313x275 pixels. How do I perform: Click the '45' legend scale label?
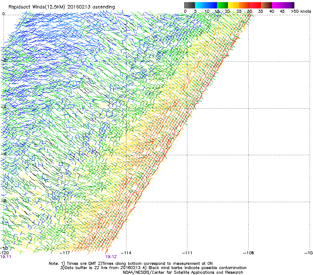(282, 11)
